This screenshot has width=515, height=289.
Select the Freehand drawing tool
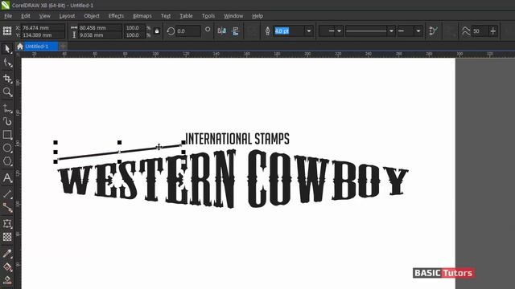pyautogui.click(x=7, y=108)
